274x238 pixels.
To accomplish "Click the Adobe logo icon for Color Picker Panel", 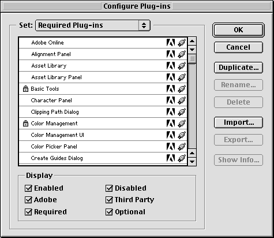I will (x=171, y=147).
